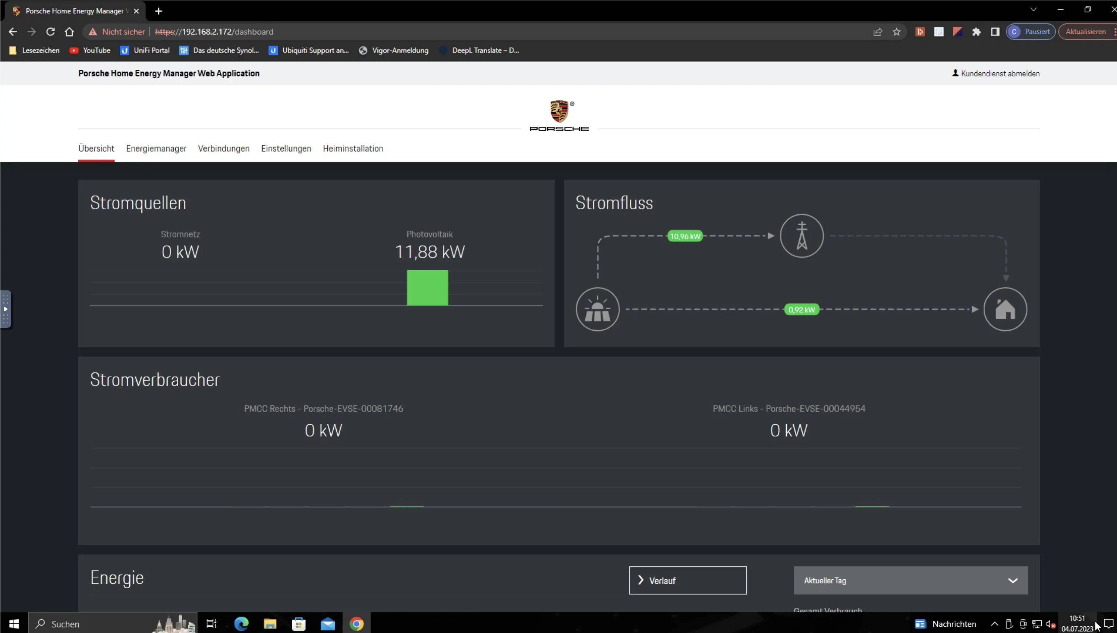The image size is (1117, 633).
Task: Open a new browser tab
Action: (x=158, y=11)
